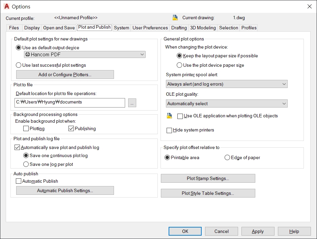Click Add or Configure Plotters button
The width and height of the screenshot is (317, 239).
65,74
